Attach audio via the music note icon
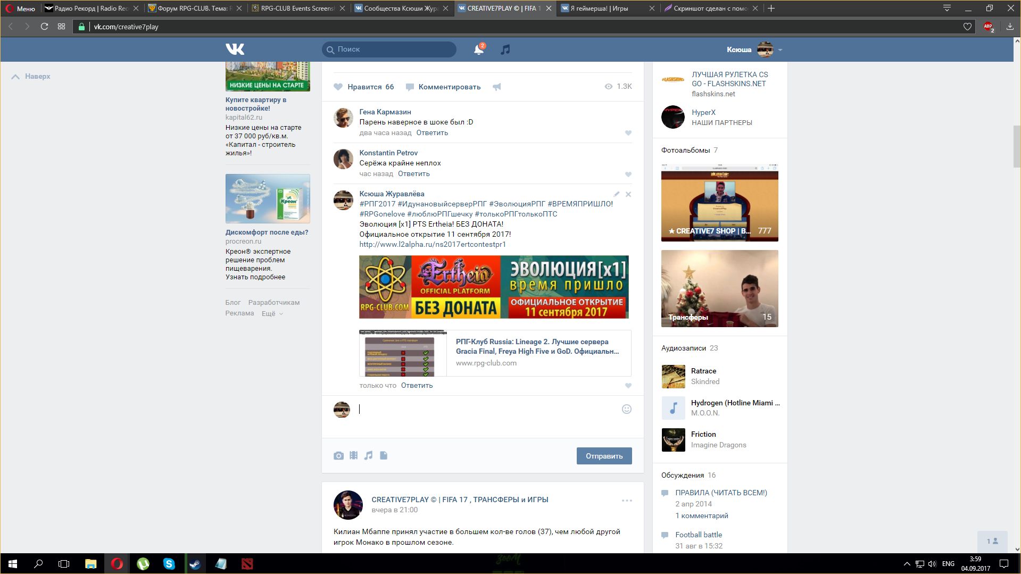This screenshot has width=1021, height=574. [368, 455]
